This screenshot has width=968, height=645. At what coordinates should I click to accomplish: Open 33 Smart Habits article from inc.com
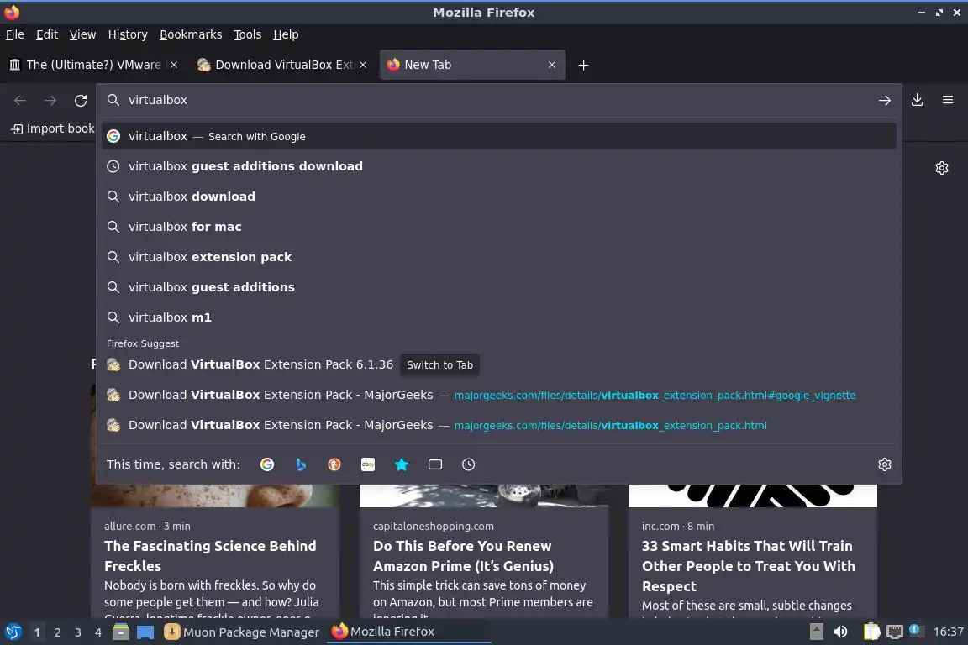tap(748, 565)
